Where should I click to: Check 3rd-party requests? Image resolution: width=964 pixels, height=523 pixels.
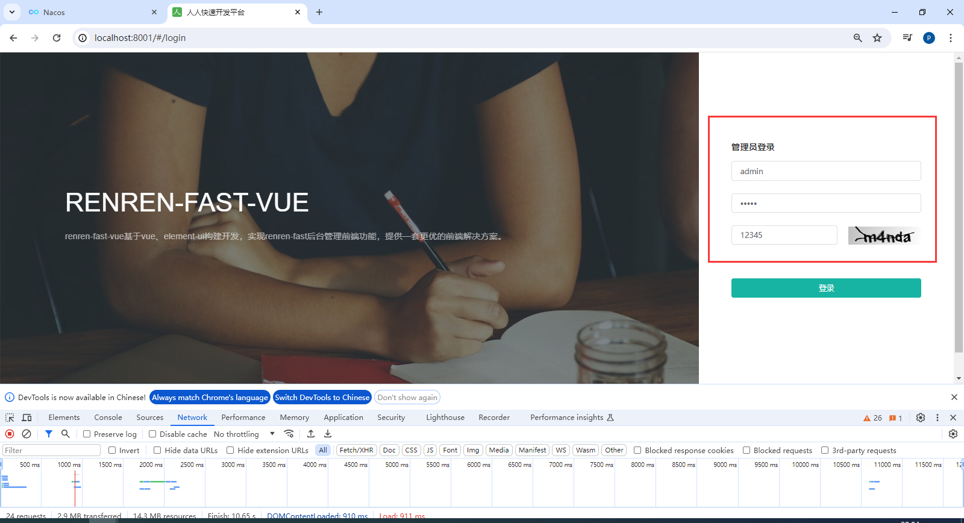click(825, 450)
